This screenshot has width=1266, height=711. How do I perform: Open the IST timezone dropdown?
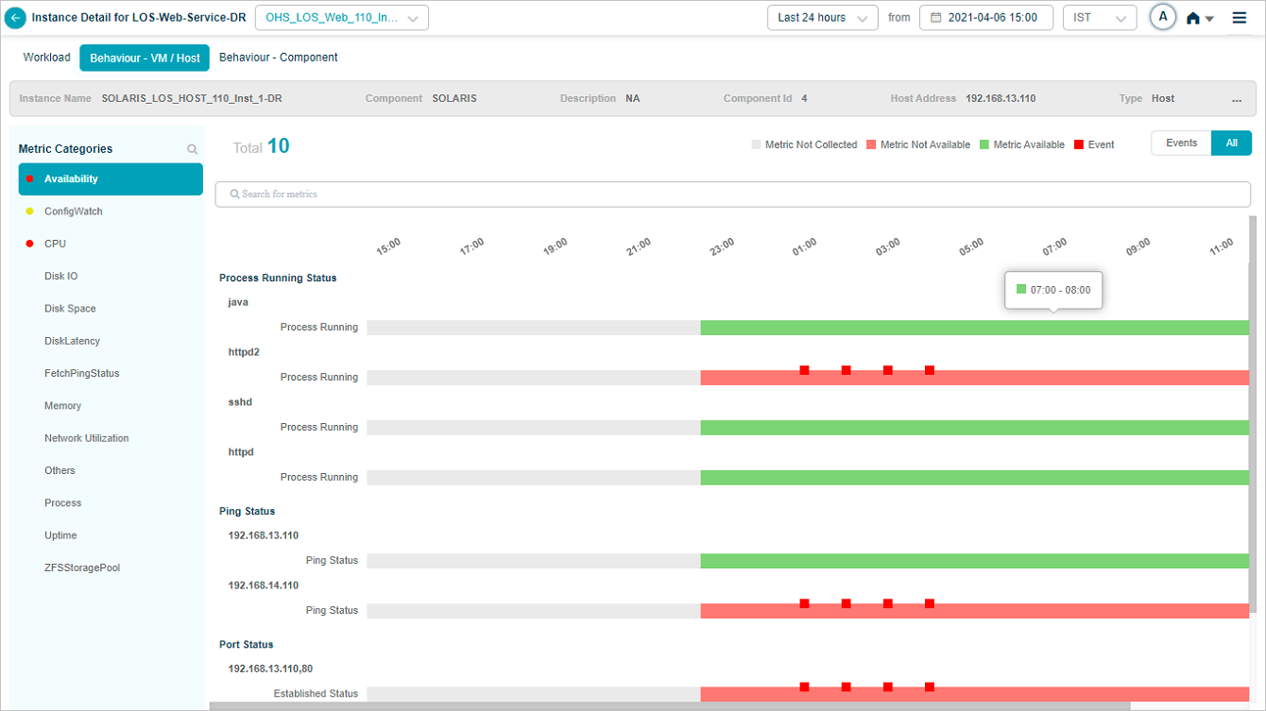1099,18
